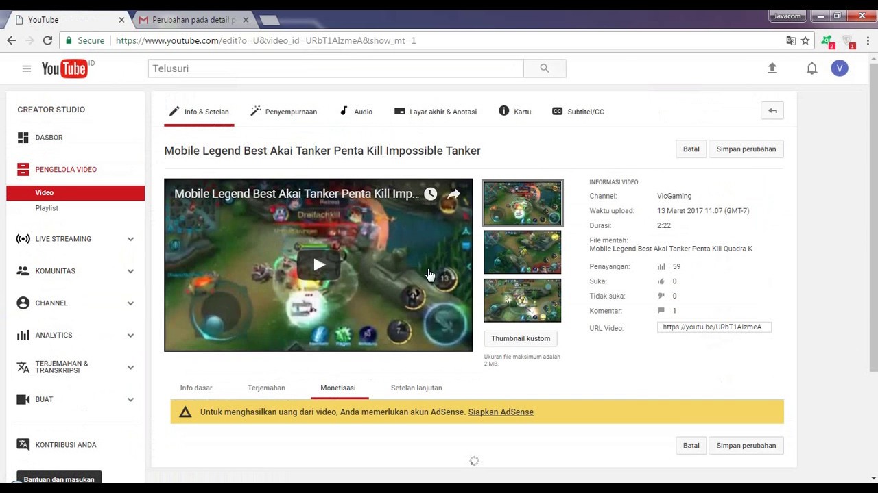
Task: Click the browser back arrow
Action: pyautogui.click(x=12, y=40)
